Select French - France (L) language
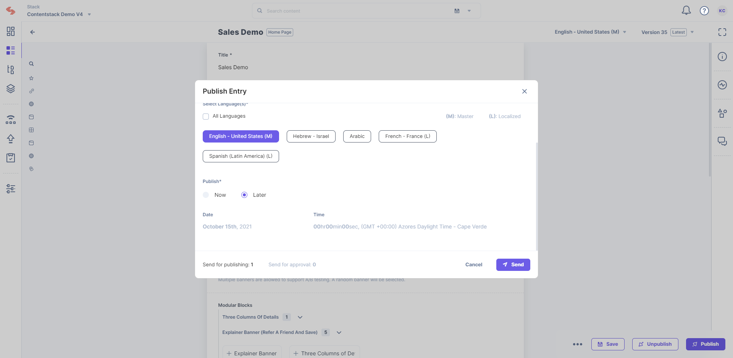The image size is (733, 358). pos(407,136)
